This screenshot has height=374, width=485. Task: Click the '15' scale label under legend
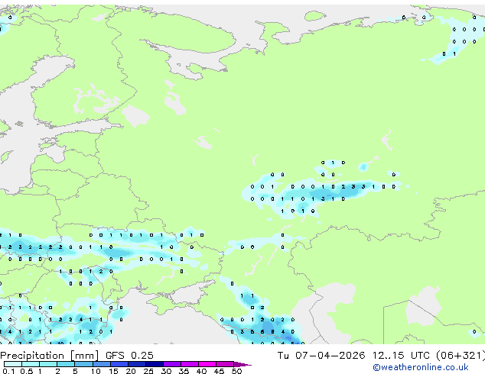point(113,371)
